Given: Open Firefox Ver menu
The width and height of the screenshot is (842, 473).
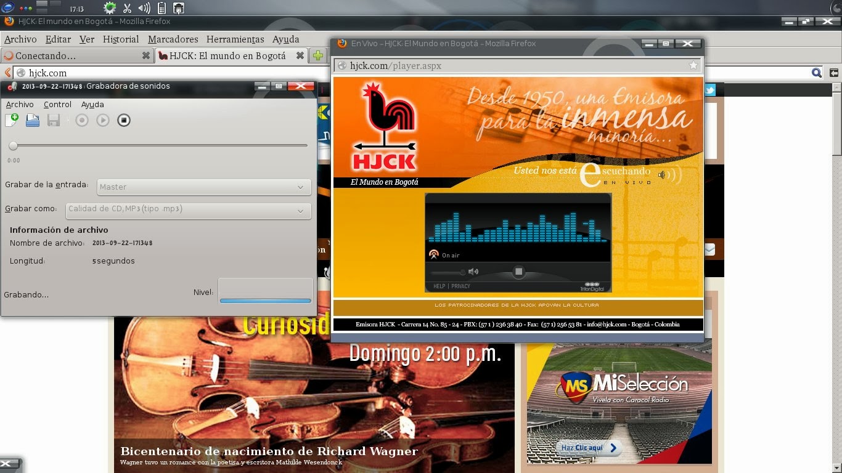Looking at the screenshot, I should 87,39.
